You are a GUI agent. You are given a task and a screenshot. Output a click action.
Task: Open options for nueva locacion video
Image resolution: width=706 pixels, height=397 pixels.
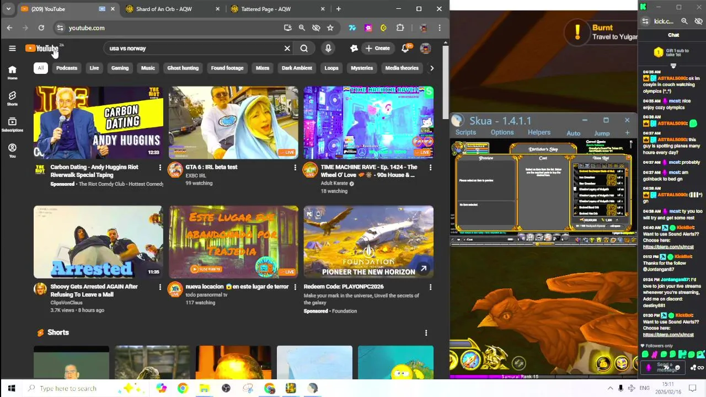coord(295,287)
